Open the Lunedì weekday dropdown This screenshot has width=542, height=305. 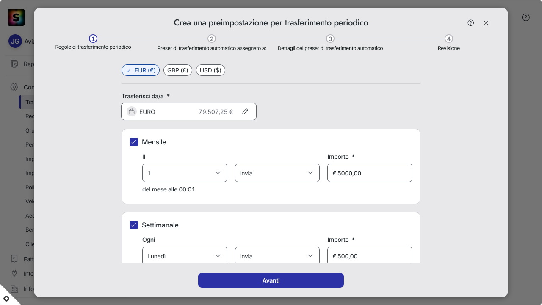185,255
